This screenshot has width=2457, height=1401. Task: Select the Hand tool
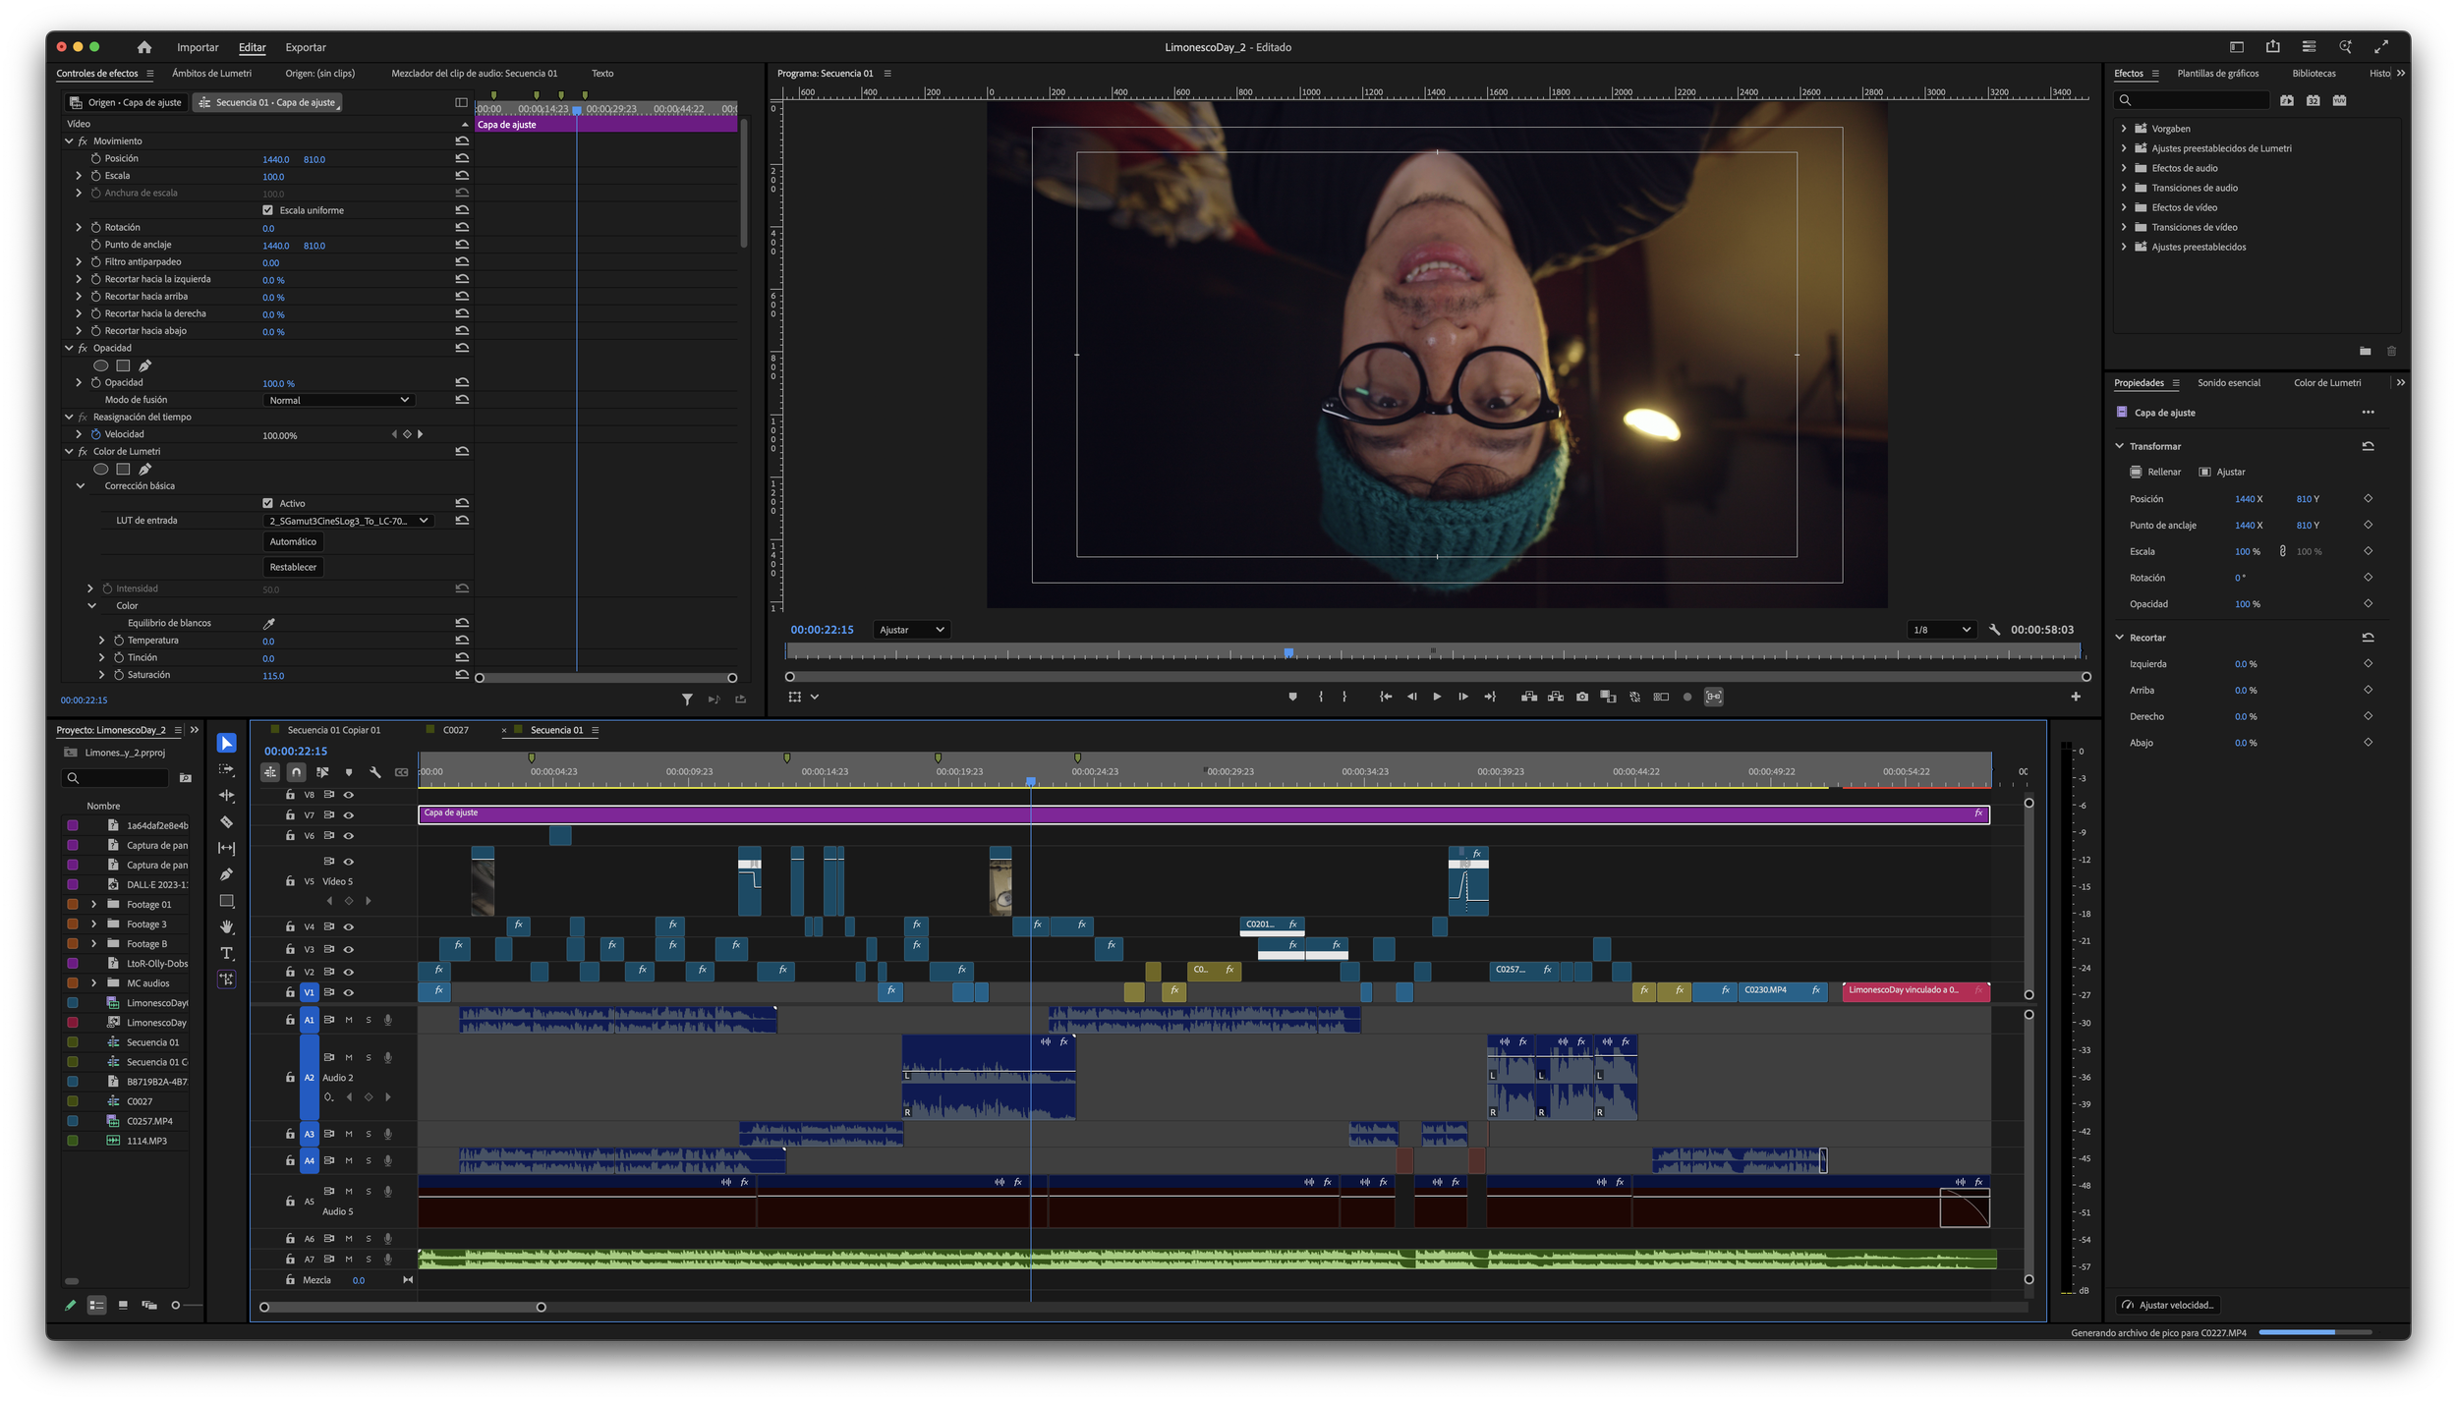click(226, 926)
